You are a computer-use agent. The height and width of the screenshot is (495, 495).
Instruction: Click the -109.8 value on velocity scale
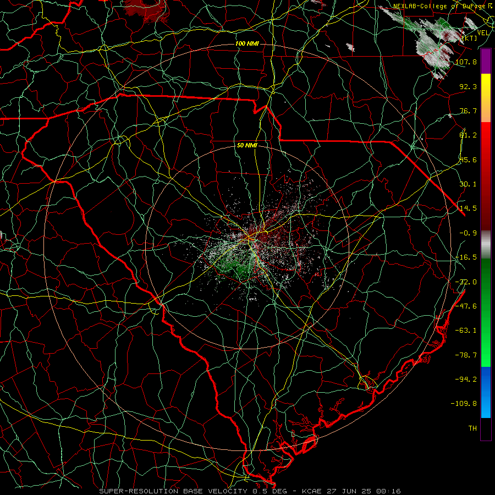pos(464,404)
